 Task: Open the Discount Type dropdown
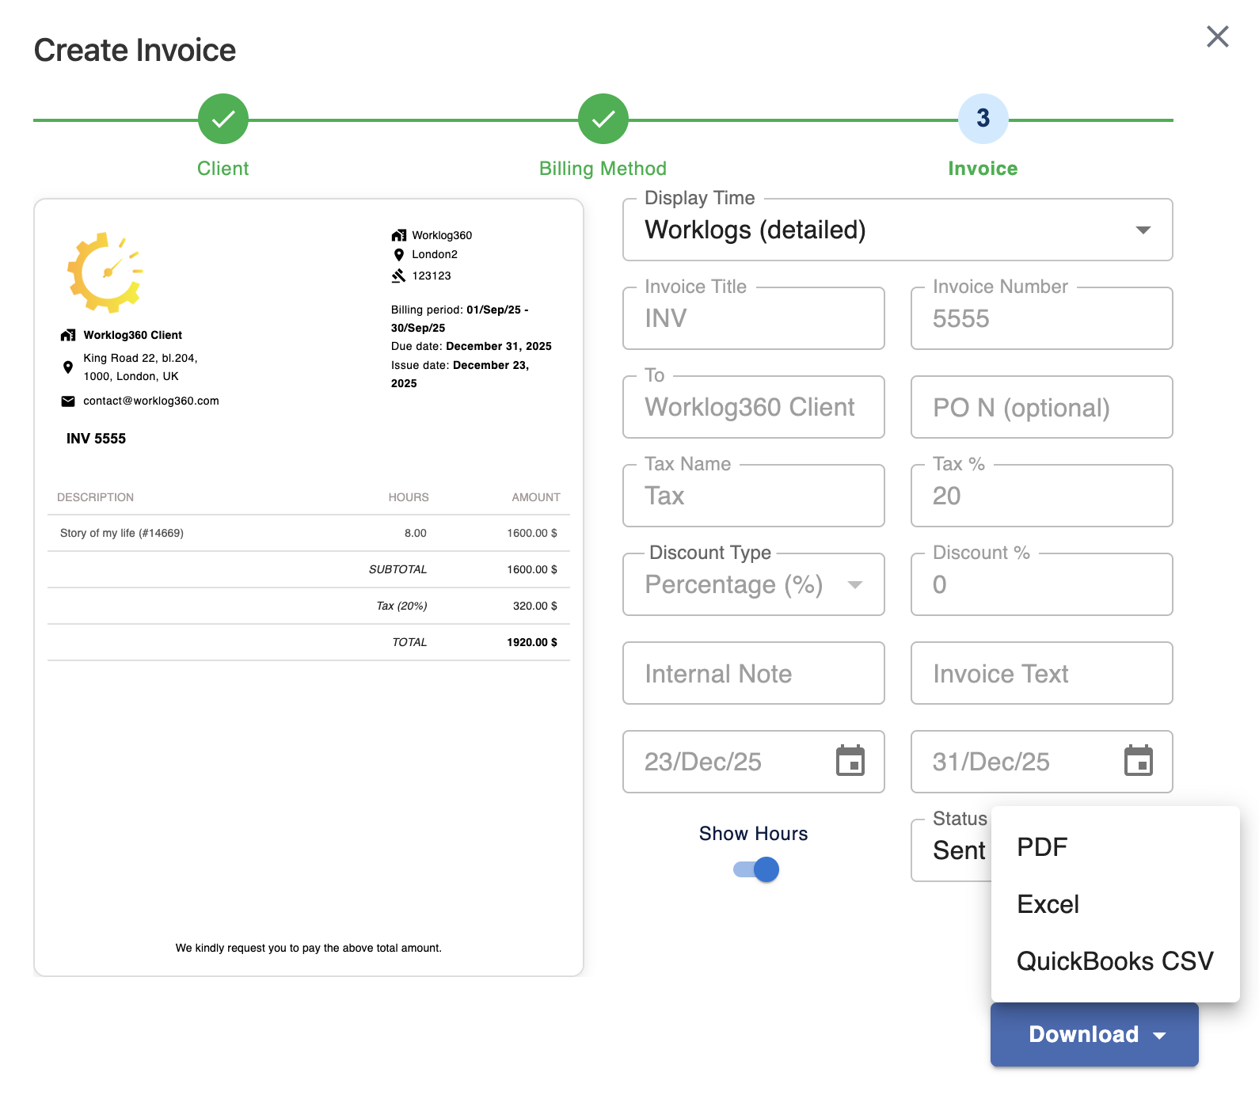click(754, 584)
